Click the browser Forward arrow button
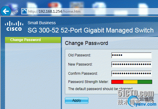The width and height of the screenshot is (158, 109). 16,11
